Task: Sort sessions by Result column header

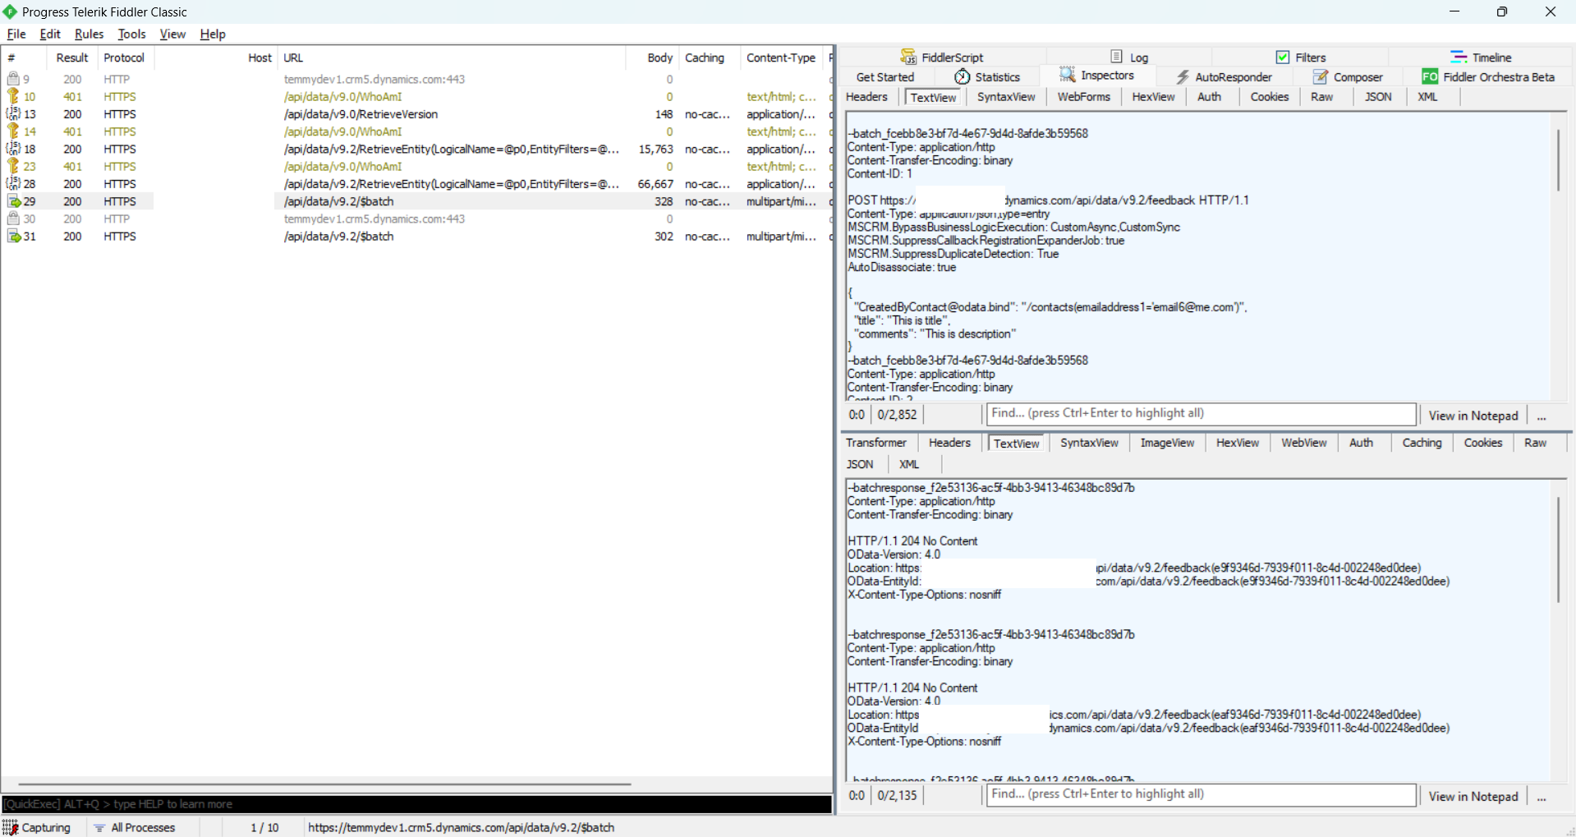Action: [x=72, y=57]
